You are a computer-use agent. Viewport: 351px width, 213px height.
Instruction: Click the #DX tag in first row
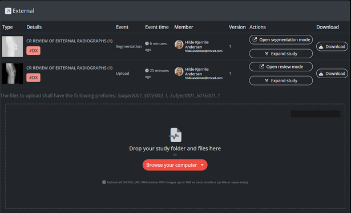(x=33, y=51)
